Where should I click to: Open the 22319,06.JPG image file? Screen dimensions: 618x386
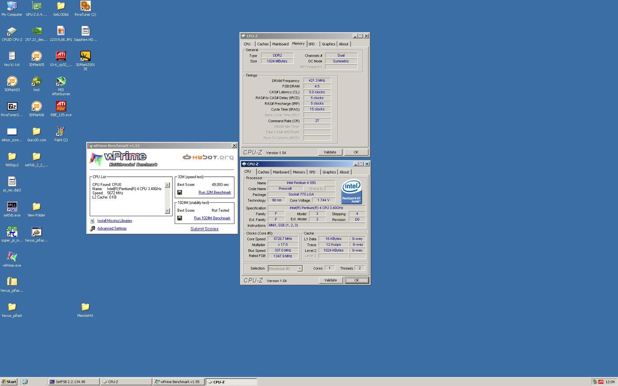point(61,31)
